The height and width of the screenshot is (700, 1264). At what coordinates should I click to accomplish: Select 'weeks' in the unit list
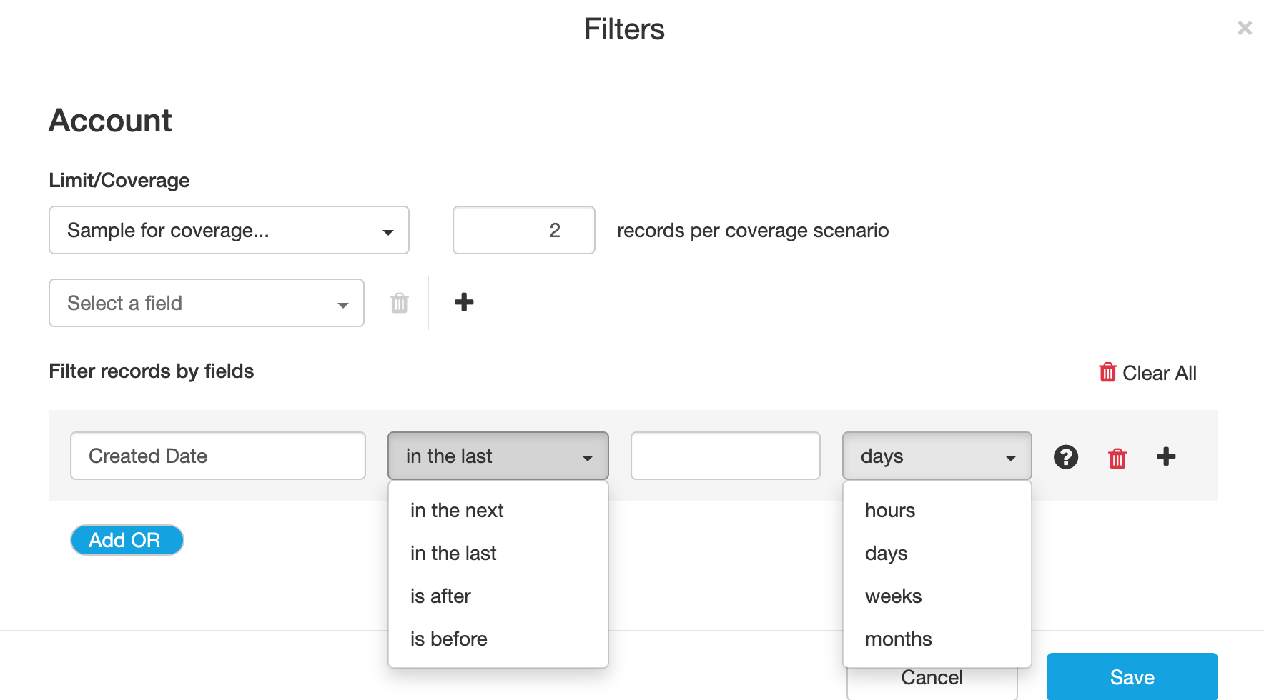[937, 596]
